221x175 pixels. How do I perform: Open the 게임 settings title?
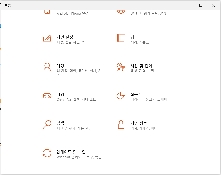(60, 94)
